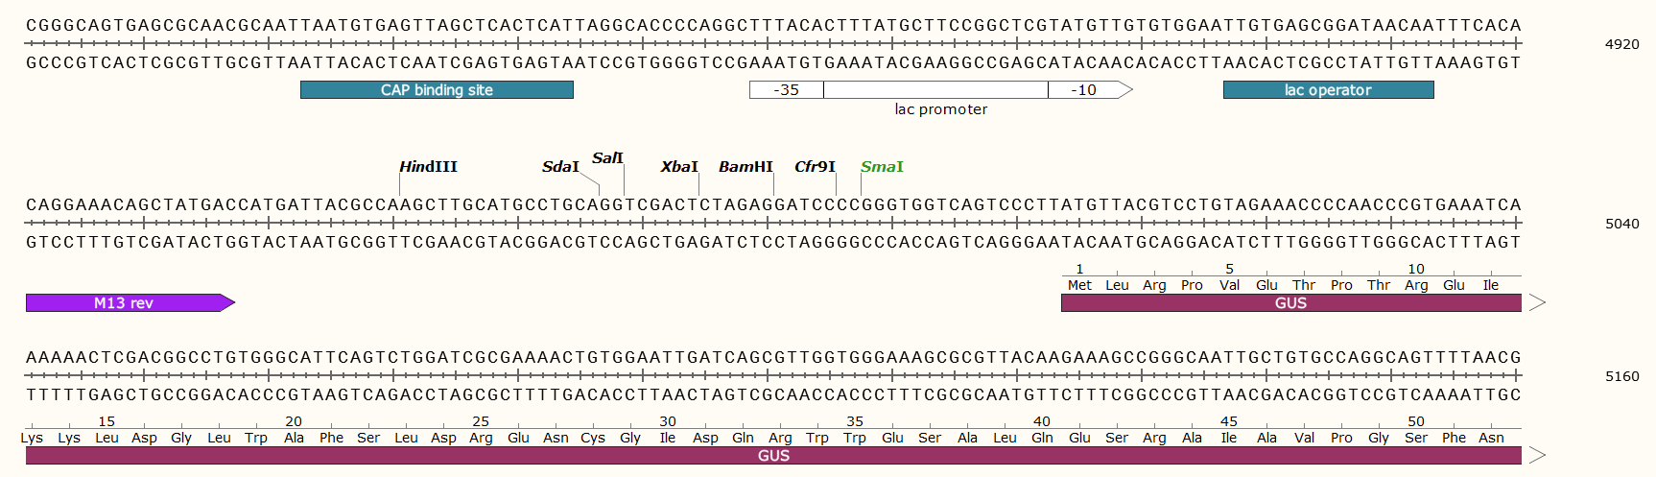This screenshot has width=1656, height=477.
Task: Select the green SmaI enzyme label
Action: (882, 167)
